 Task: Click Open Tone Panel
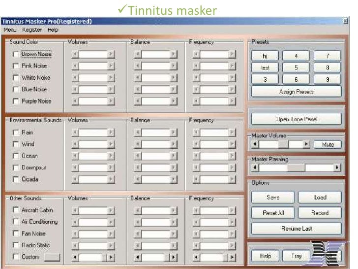(297, 119)
